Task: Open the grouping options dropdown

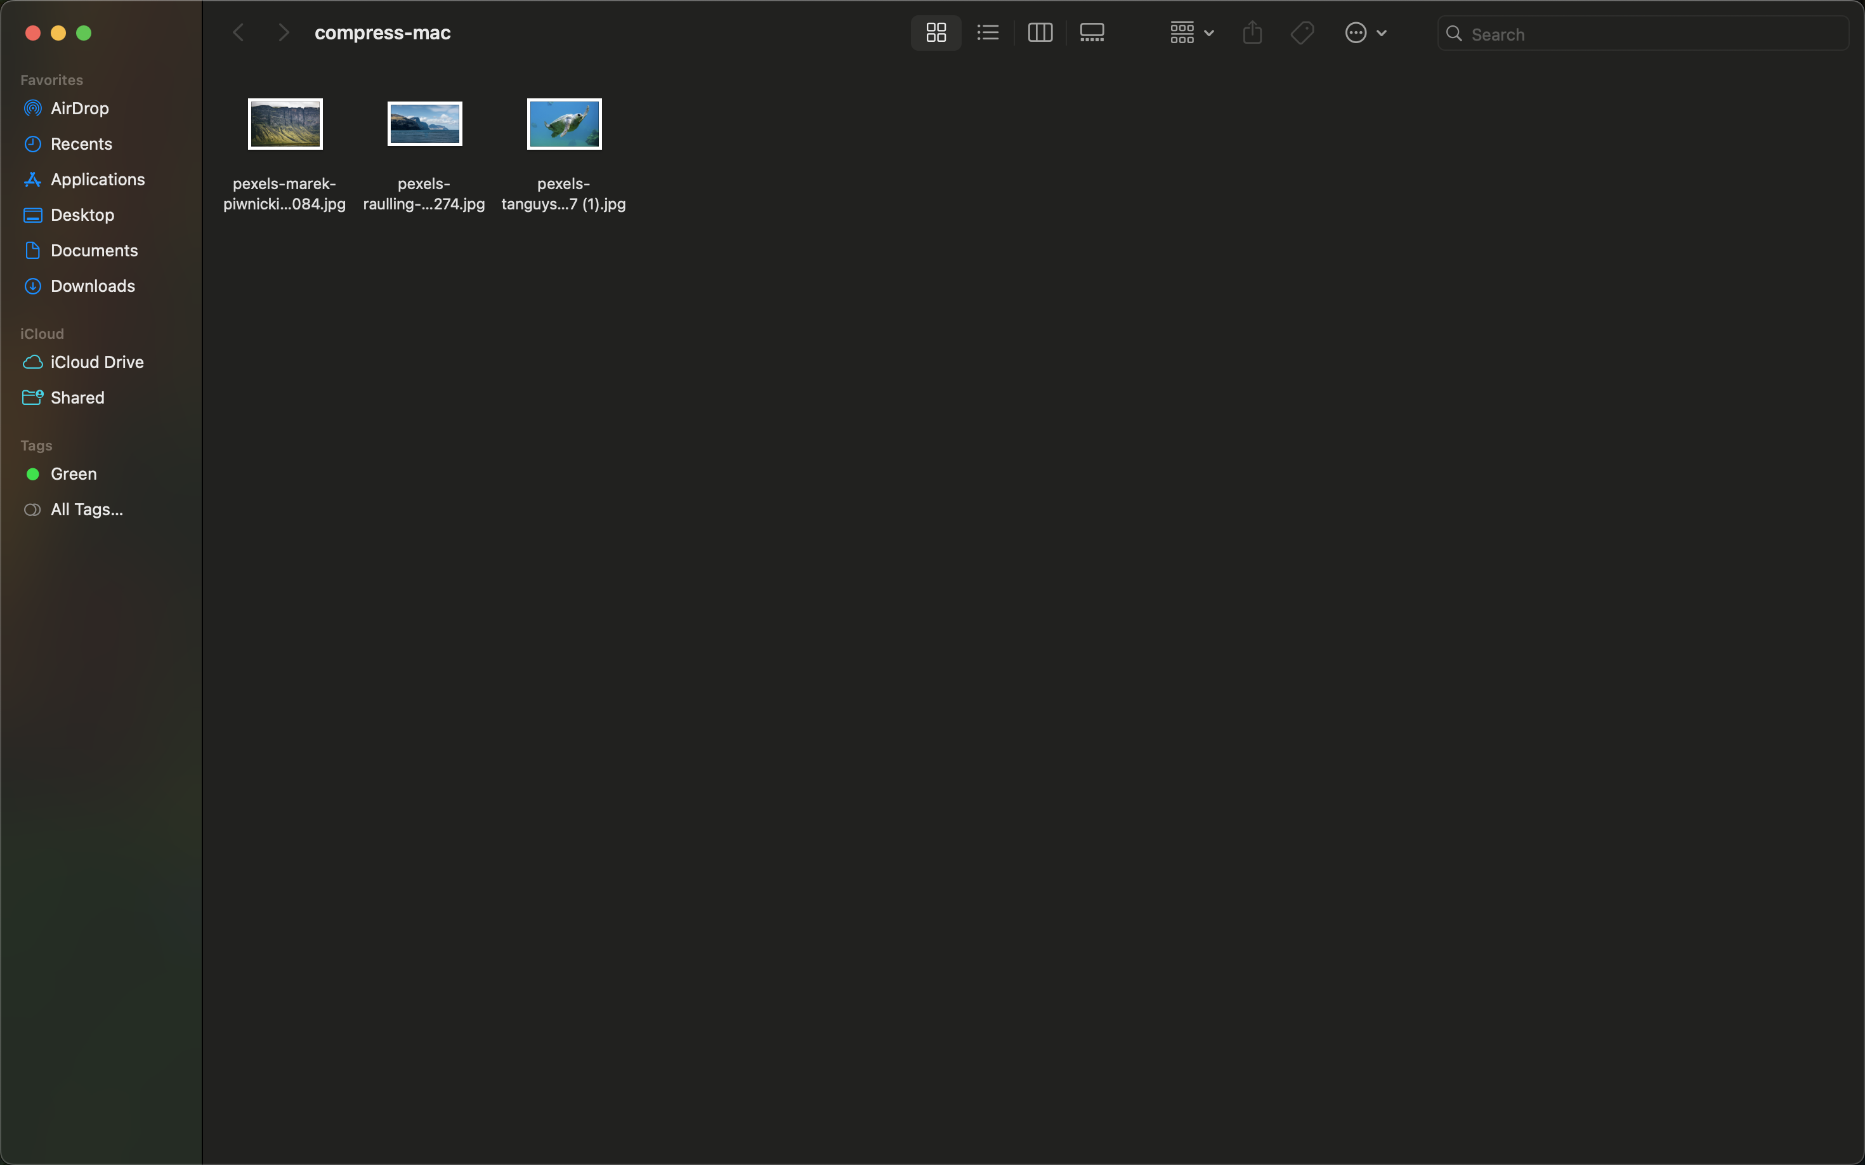Action: pos(1189,32)
